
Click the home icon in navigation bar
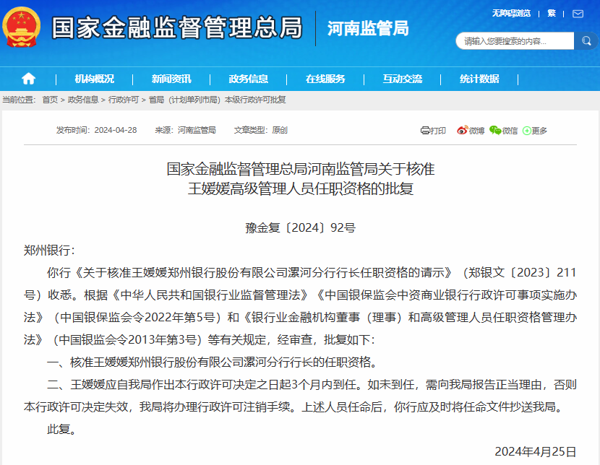pos(28,79)
